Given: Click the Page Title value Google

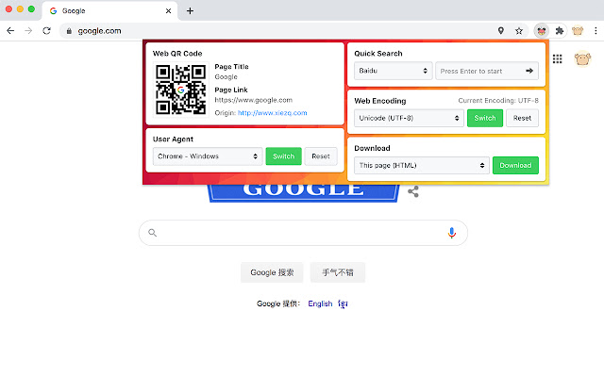Looking at the screenshot, I should pos(226,77).
